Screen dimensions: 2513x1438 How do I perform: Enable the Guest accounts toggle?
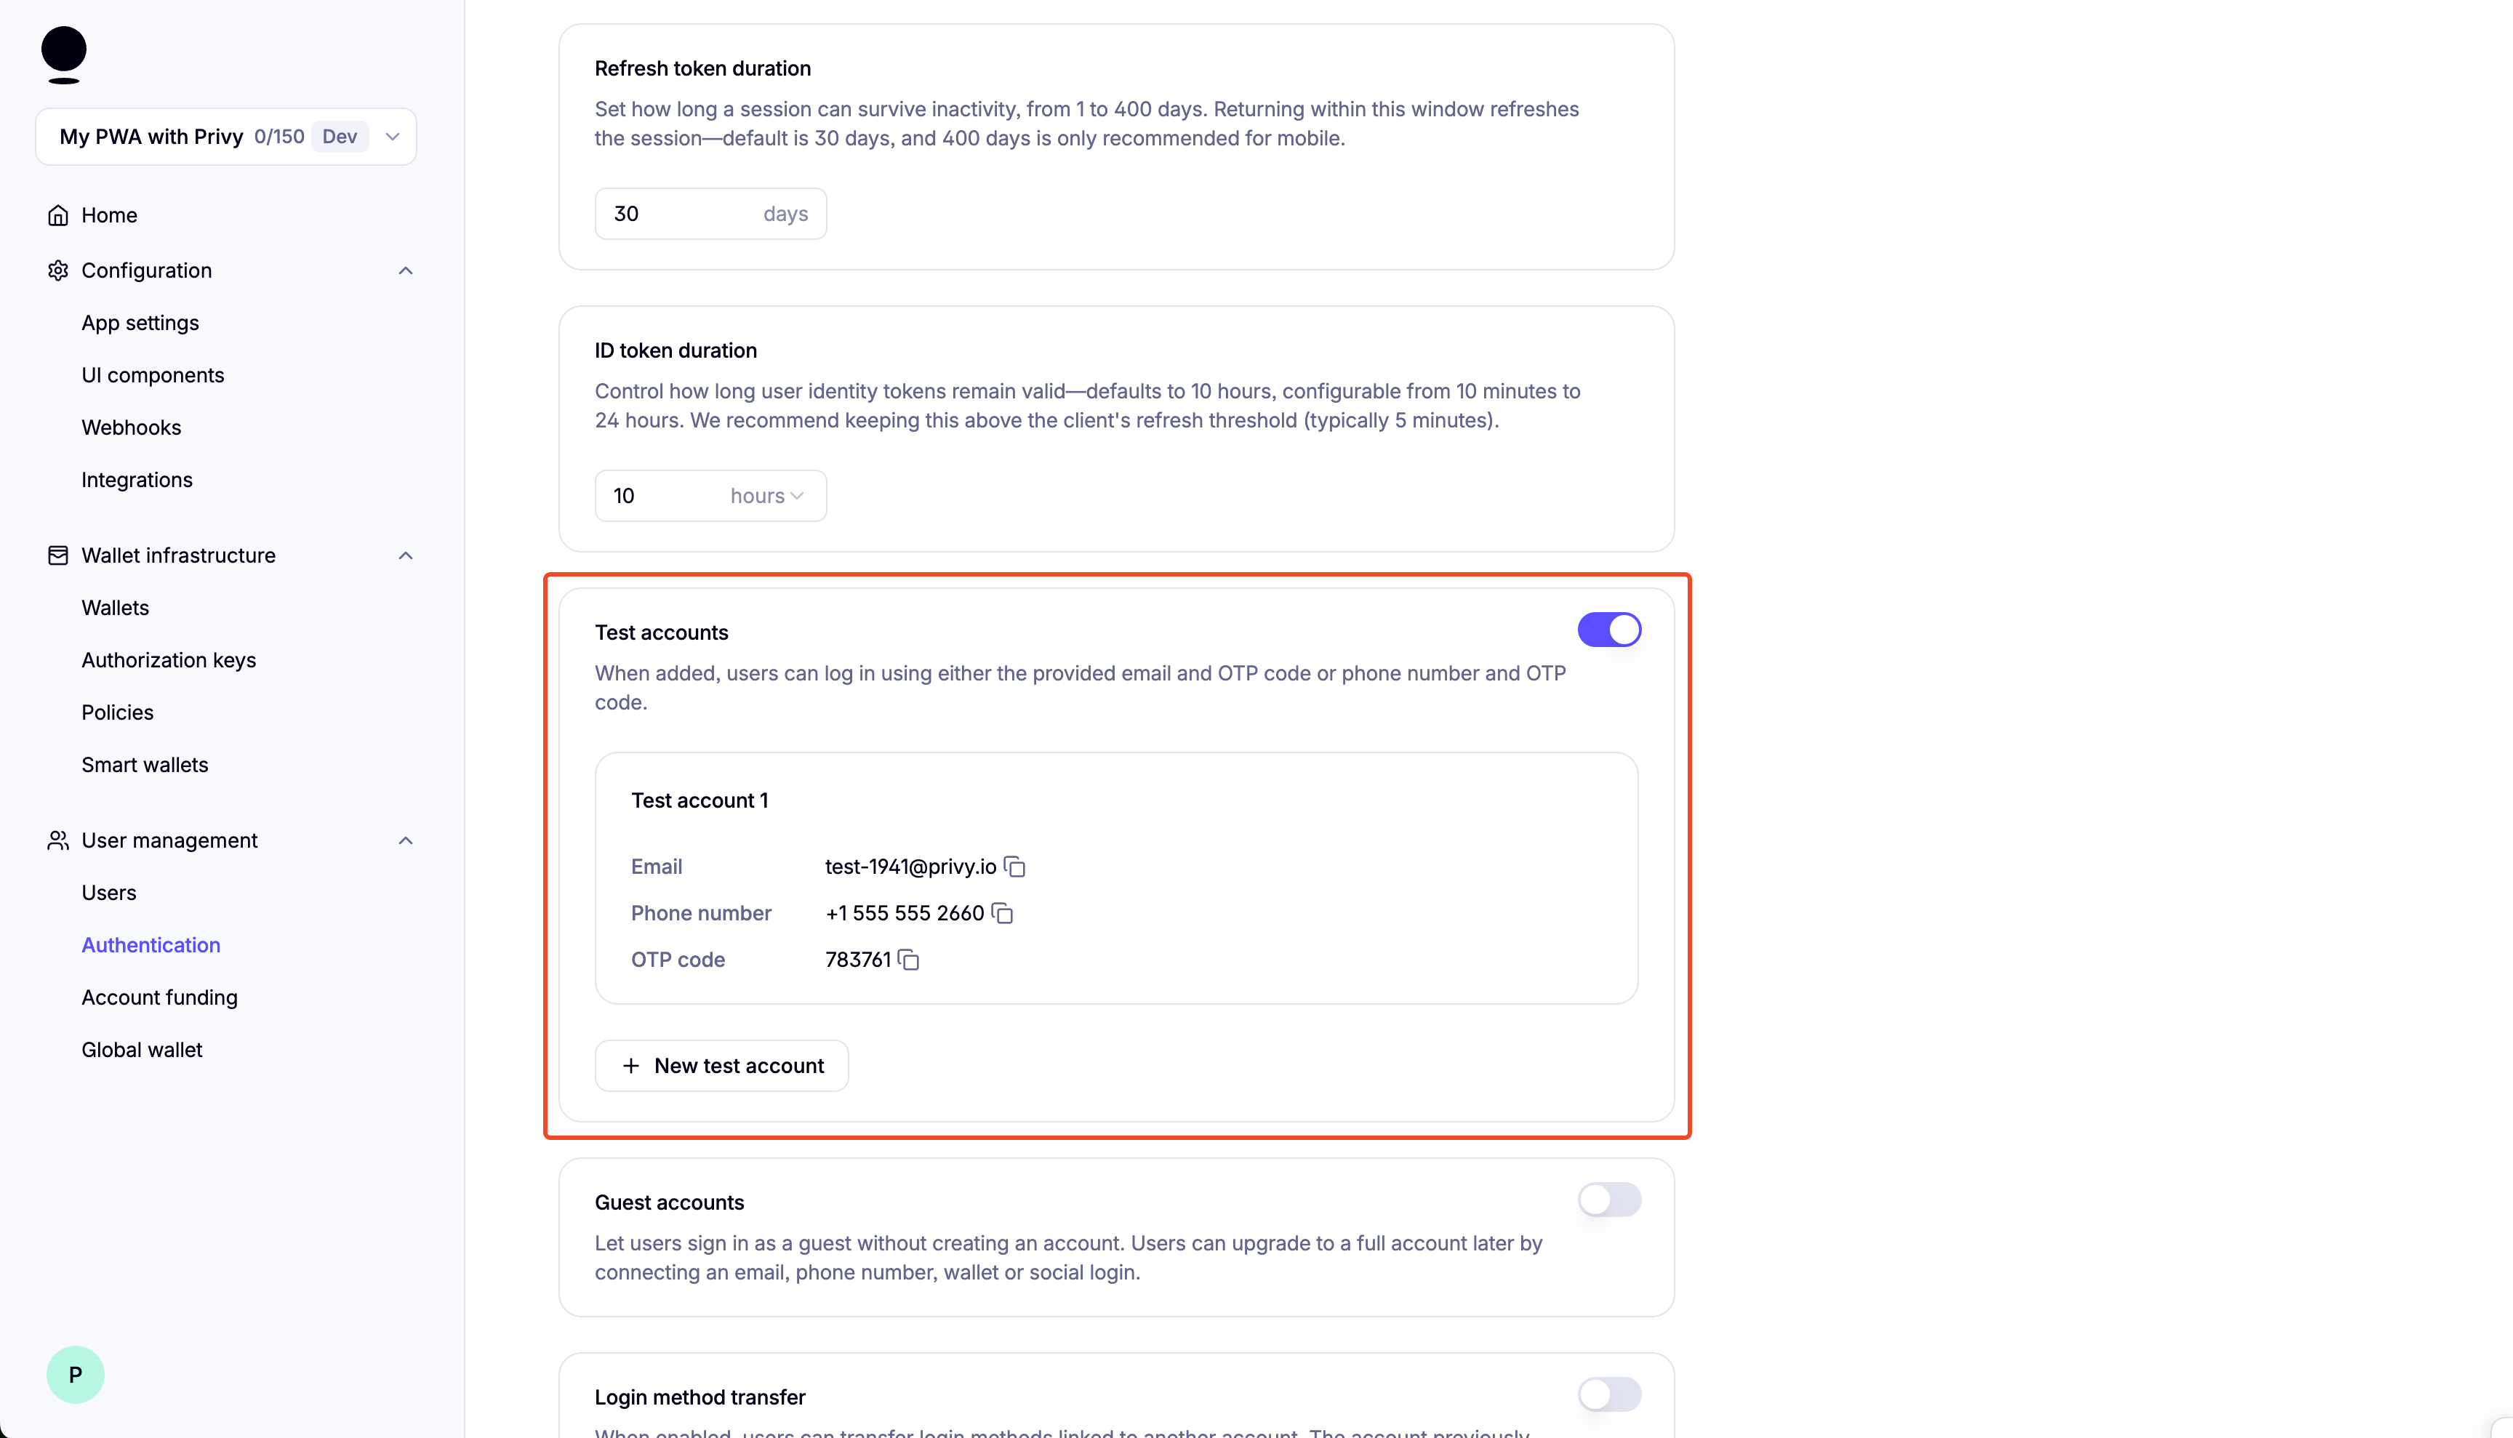1609,1200
